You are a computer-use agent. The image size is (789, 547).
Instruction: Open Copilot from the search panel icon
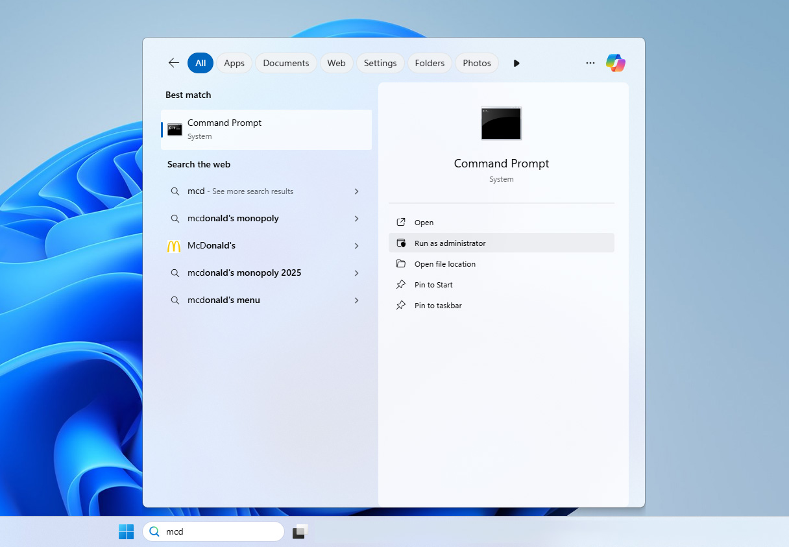pos(615,63)
